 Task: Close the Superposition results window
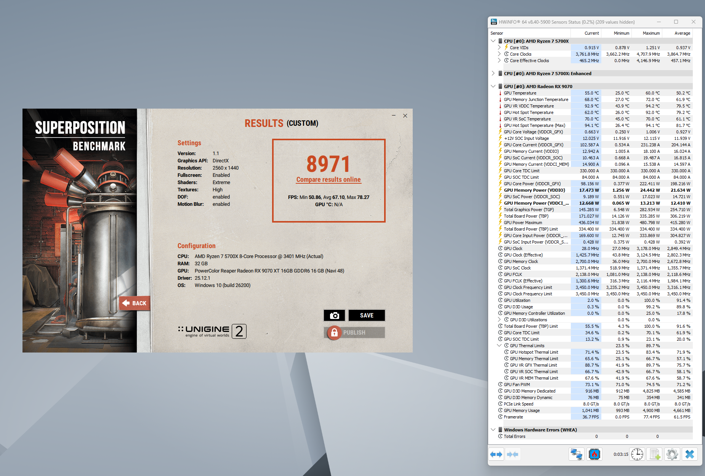pyautogui.click(x=405, y=115)
